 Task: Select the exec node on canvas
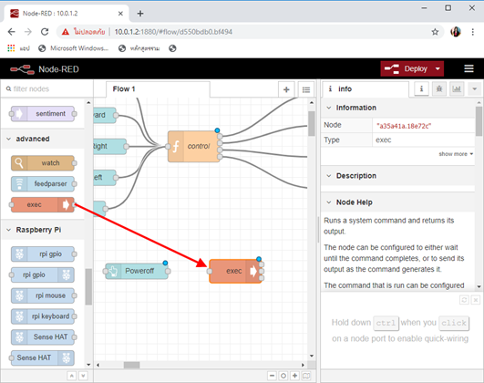click(x=235, y=271)
